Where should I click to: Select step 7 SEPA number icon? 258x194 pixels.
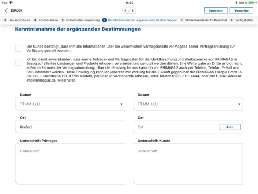click(182, 20)
